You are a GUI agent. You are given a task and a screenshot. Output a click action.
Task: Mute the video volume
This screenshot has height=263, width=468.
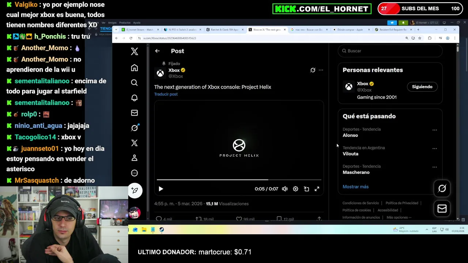pyautogui.click(x=285, y=189)
